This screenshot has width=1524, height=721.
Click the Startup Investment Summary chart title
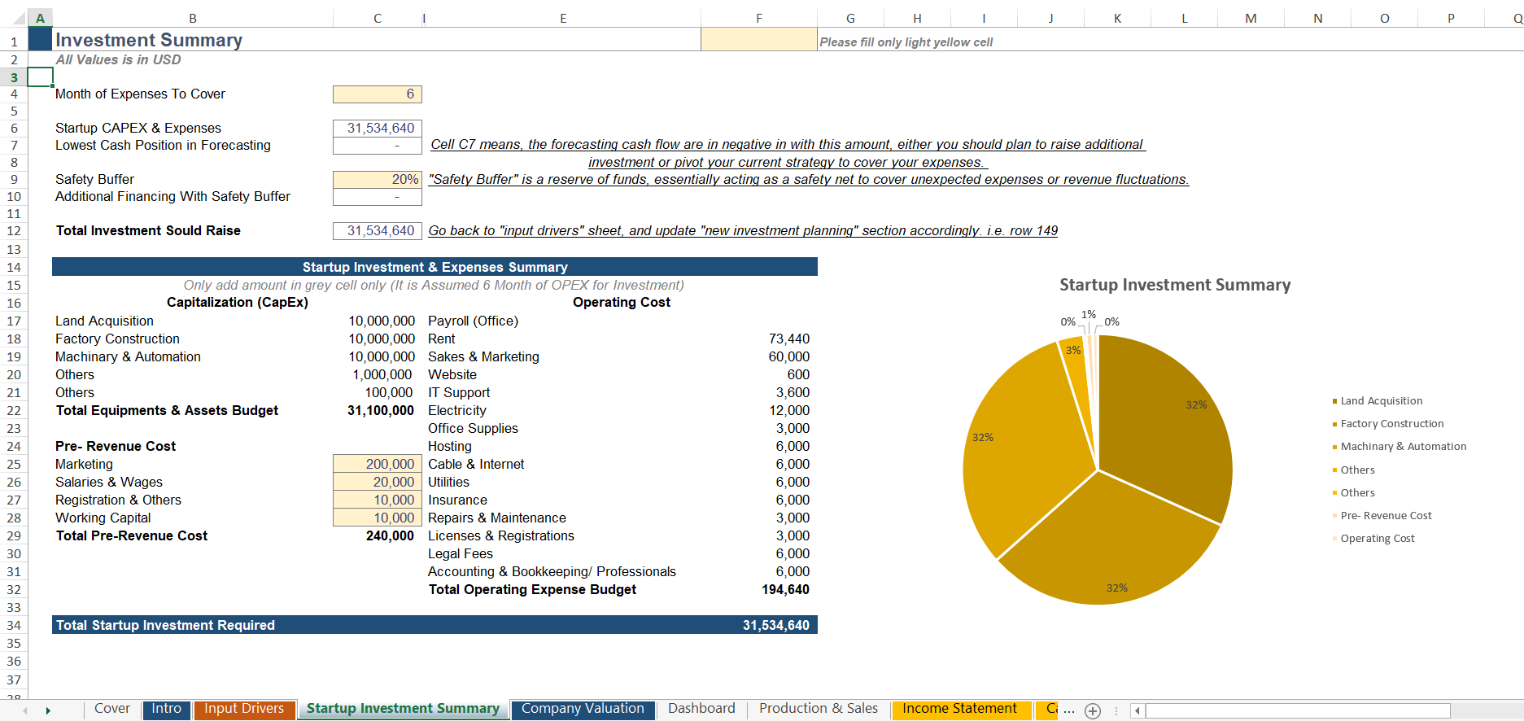coord(1174,285)
